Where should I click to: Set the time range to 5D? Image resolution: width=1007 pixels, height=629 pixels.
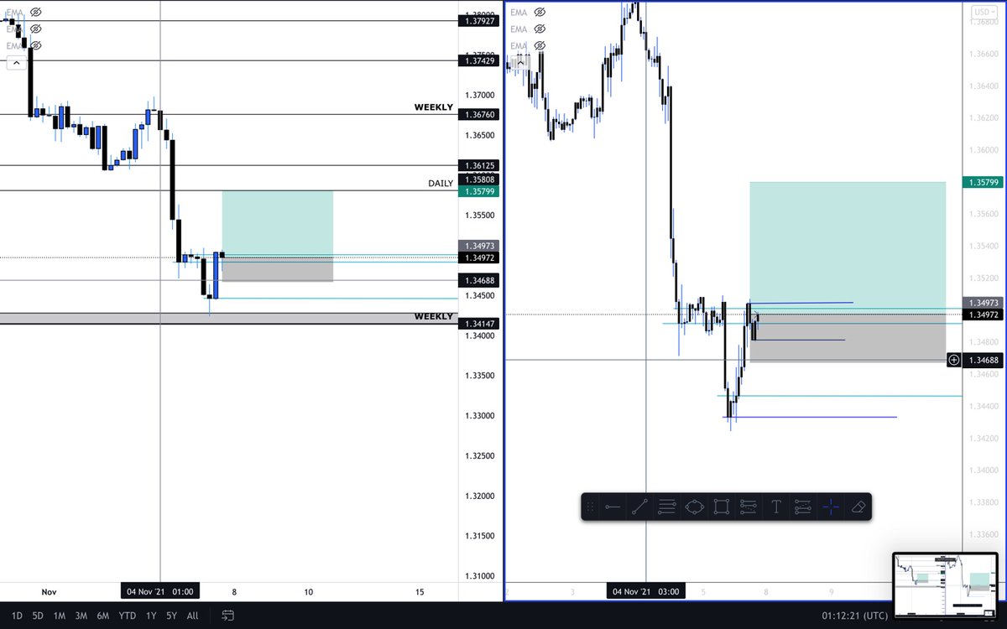coord(38,616)
